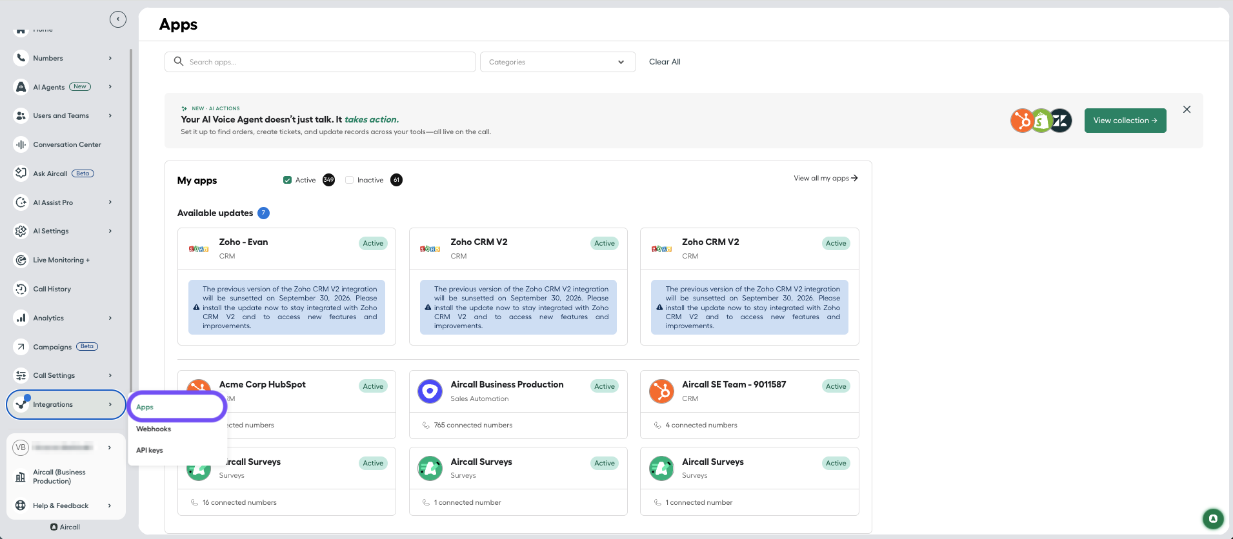This screenshot has height=539, width=1233.
Task: Click the Available updates count badge
Action: tap(263, 213)
